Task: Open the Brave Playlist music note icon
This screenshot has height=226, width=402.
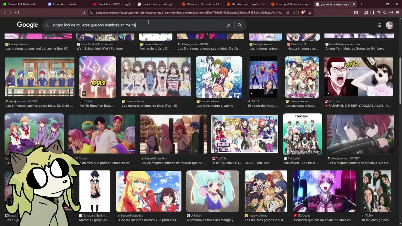Action: click(x=366, y=13)
